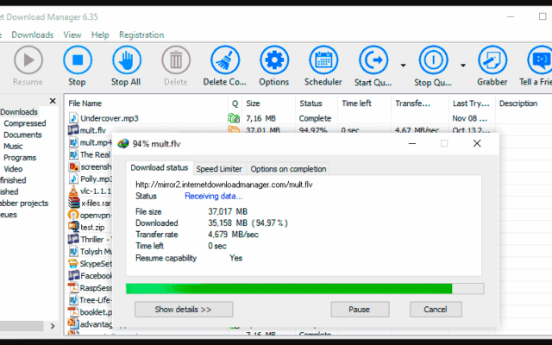Screen dimensions: 552x345
Task: Switch to Options on completion tab
Action: point(288,169)
